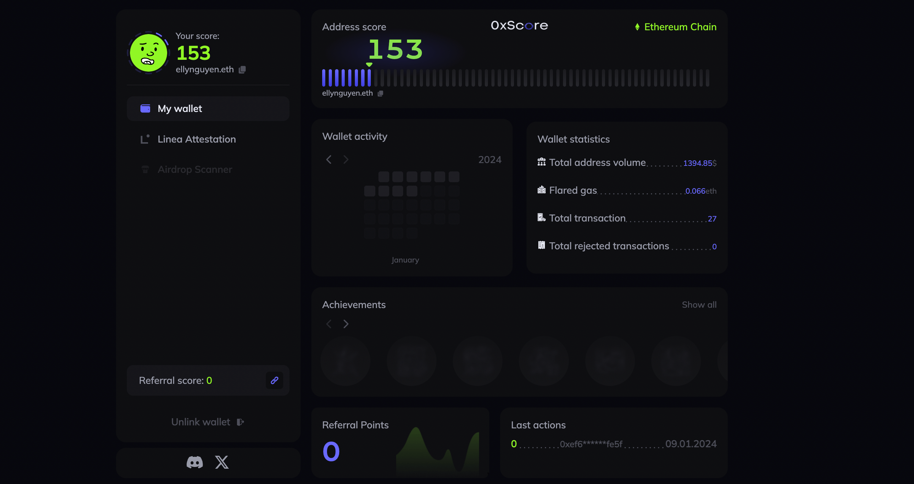Open Ethereum Chain network selector
Viewport: 914px width, 484px height.
(676, 27)
